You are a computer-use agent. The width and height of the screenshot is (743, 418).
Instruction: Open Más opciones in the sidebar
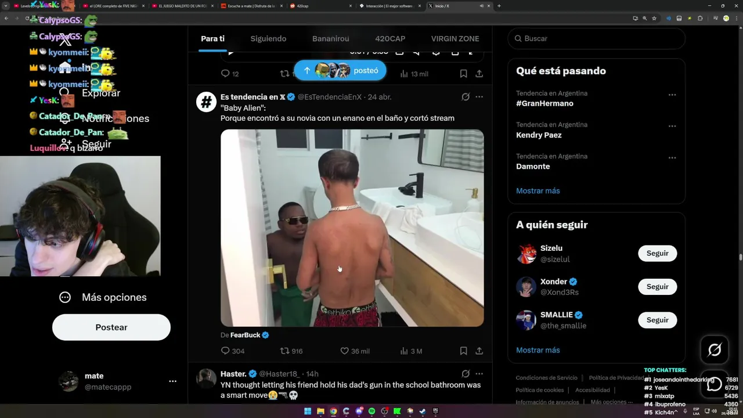[103, 297]
